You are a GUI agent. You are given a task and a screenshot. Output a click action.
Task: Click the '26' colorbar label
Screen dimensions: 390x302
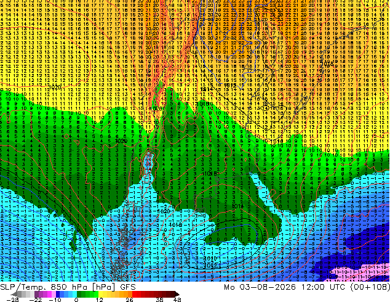point(129,300)
